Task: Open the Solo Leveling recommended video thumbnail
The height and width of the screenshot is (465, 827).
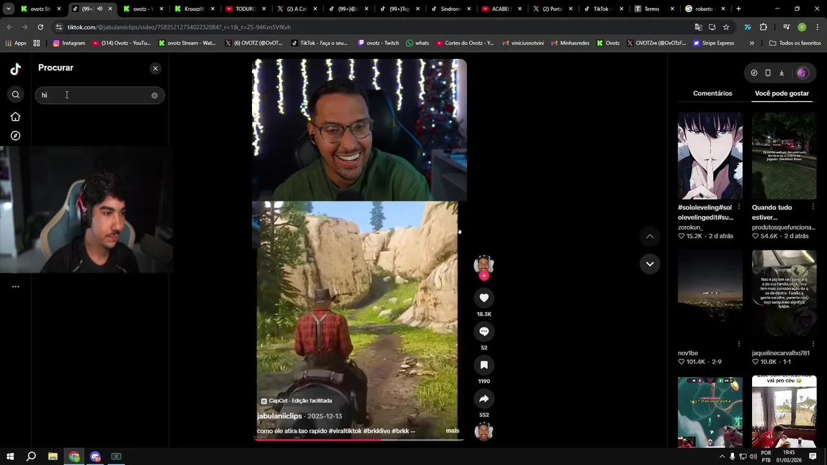Action: (x=710, y=156)
